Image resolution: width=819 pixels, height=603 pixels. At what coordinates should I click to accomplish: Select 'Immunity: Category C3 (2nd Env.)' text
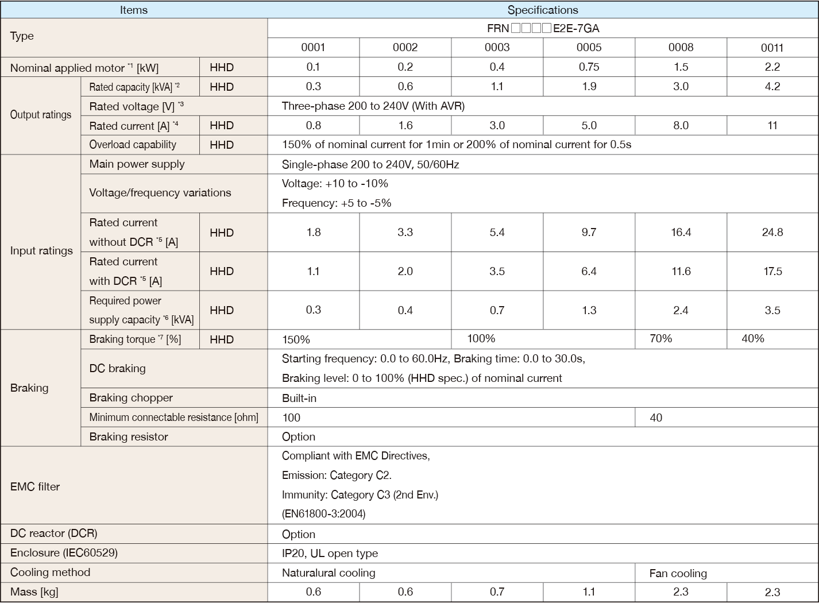click(x=360, y=494)
